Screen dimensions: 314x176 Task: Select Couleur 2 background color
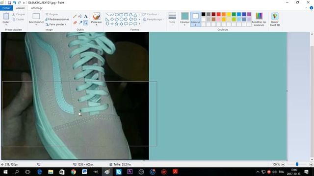tap(195, 19)
